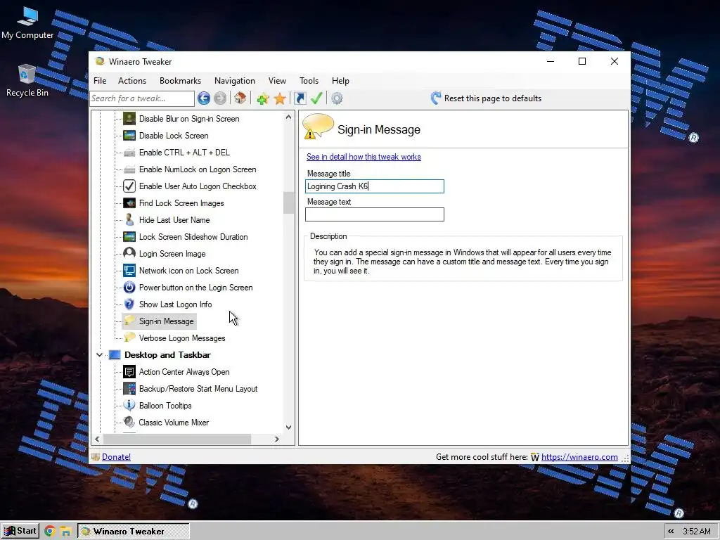The image size is (720, 540).
Task: Click the Start button
Action: pyautogui.click(x=20, y=532)
